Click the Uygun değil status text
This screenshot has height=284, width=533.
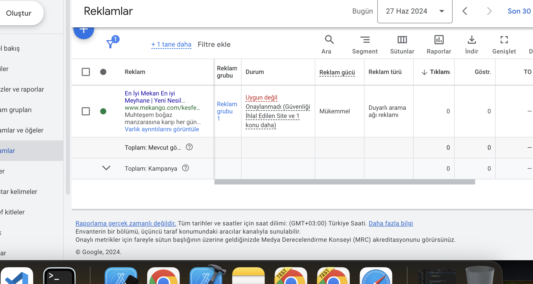pyautogui.click(x=262, y=97)
